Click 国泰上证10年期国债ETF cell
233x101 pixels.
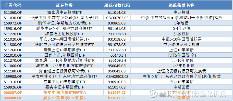(64, 50)
